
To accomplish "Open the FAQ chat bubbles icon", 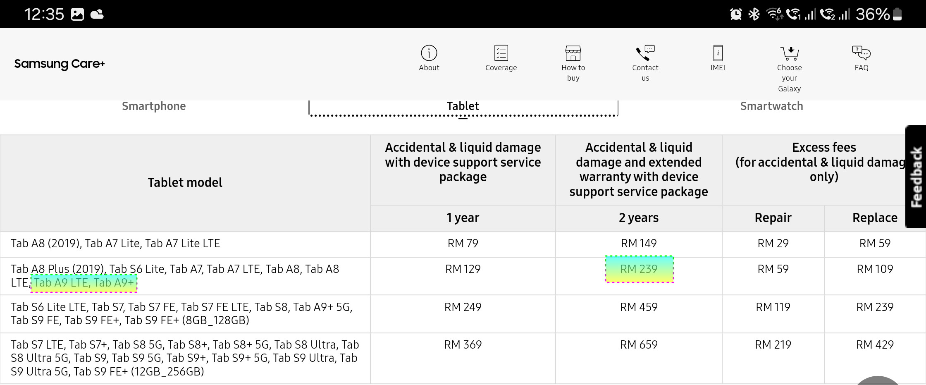I will [861, 53].
